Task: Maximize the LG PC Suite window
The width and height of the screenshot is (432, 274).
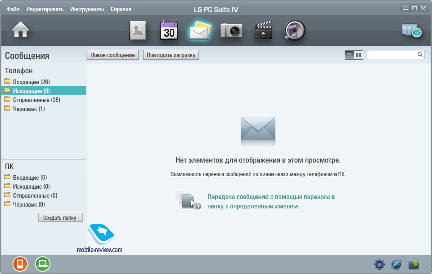Action: (414, 9)
